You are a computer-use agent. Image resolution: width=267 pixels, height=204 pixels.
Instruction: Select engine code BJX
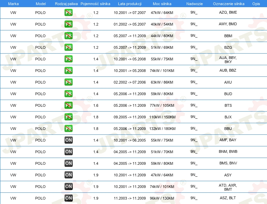(x=228, y=117)
